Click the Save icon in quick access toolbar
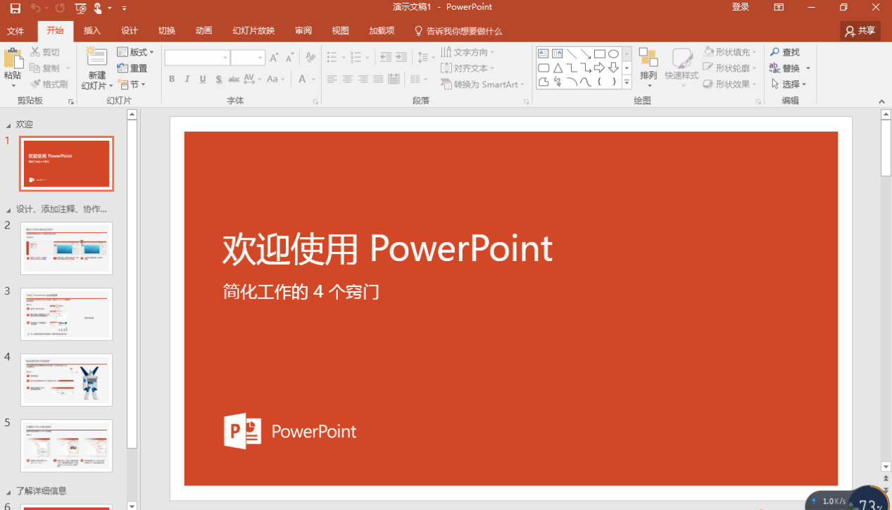The width and height of the screenshot is (892, 510). (15, 8)
